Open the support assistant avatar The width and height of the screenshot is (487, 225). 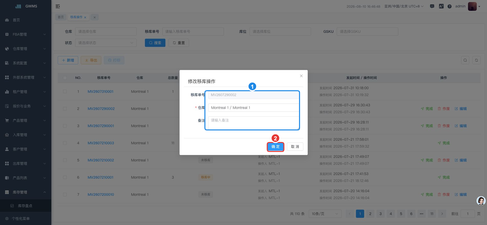[481, 201]
